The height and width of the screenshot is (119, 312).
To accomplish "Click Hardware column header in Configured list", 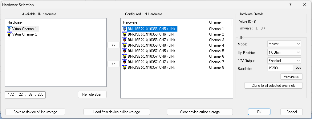I will pyautogui.click(x=164, y=22).
